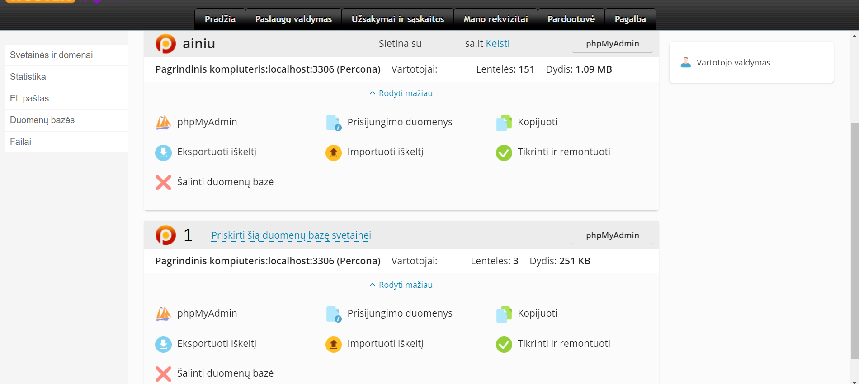Open the Paslaugų valdymas tab
This screenshot has height=387, width=868.
point(293,19)
